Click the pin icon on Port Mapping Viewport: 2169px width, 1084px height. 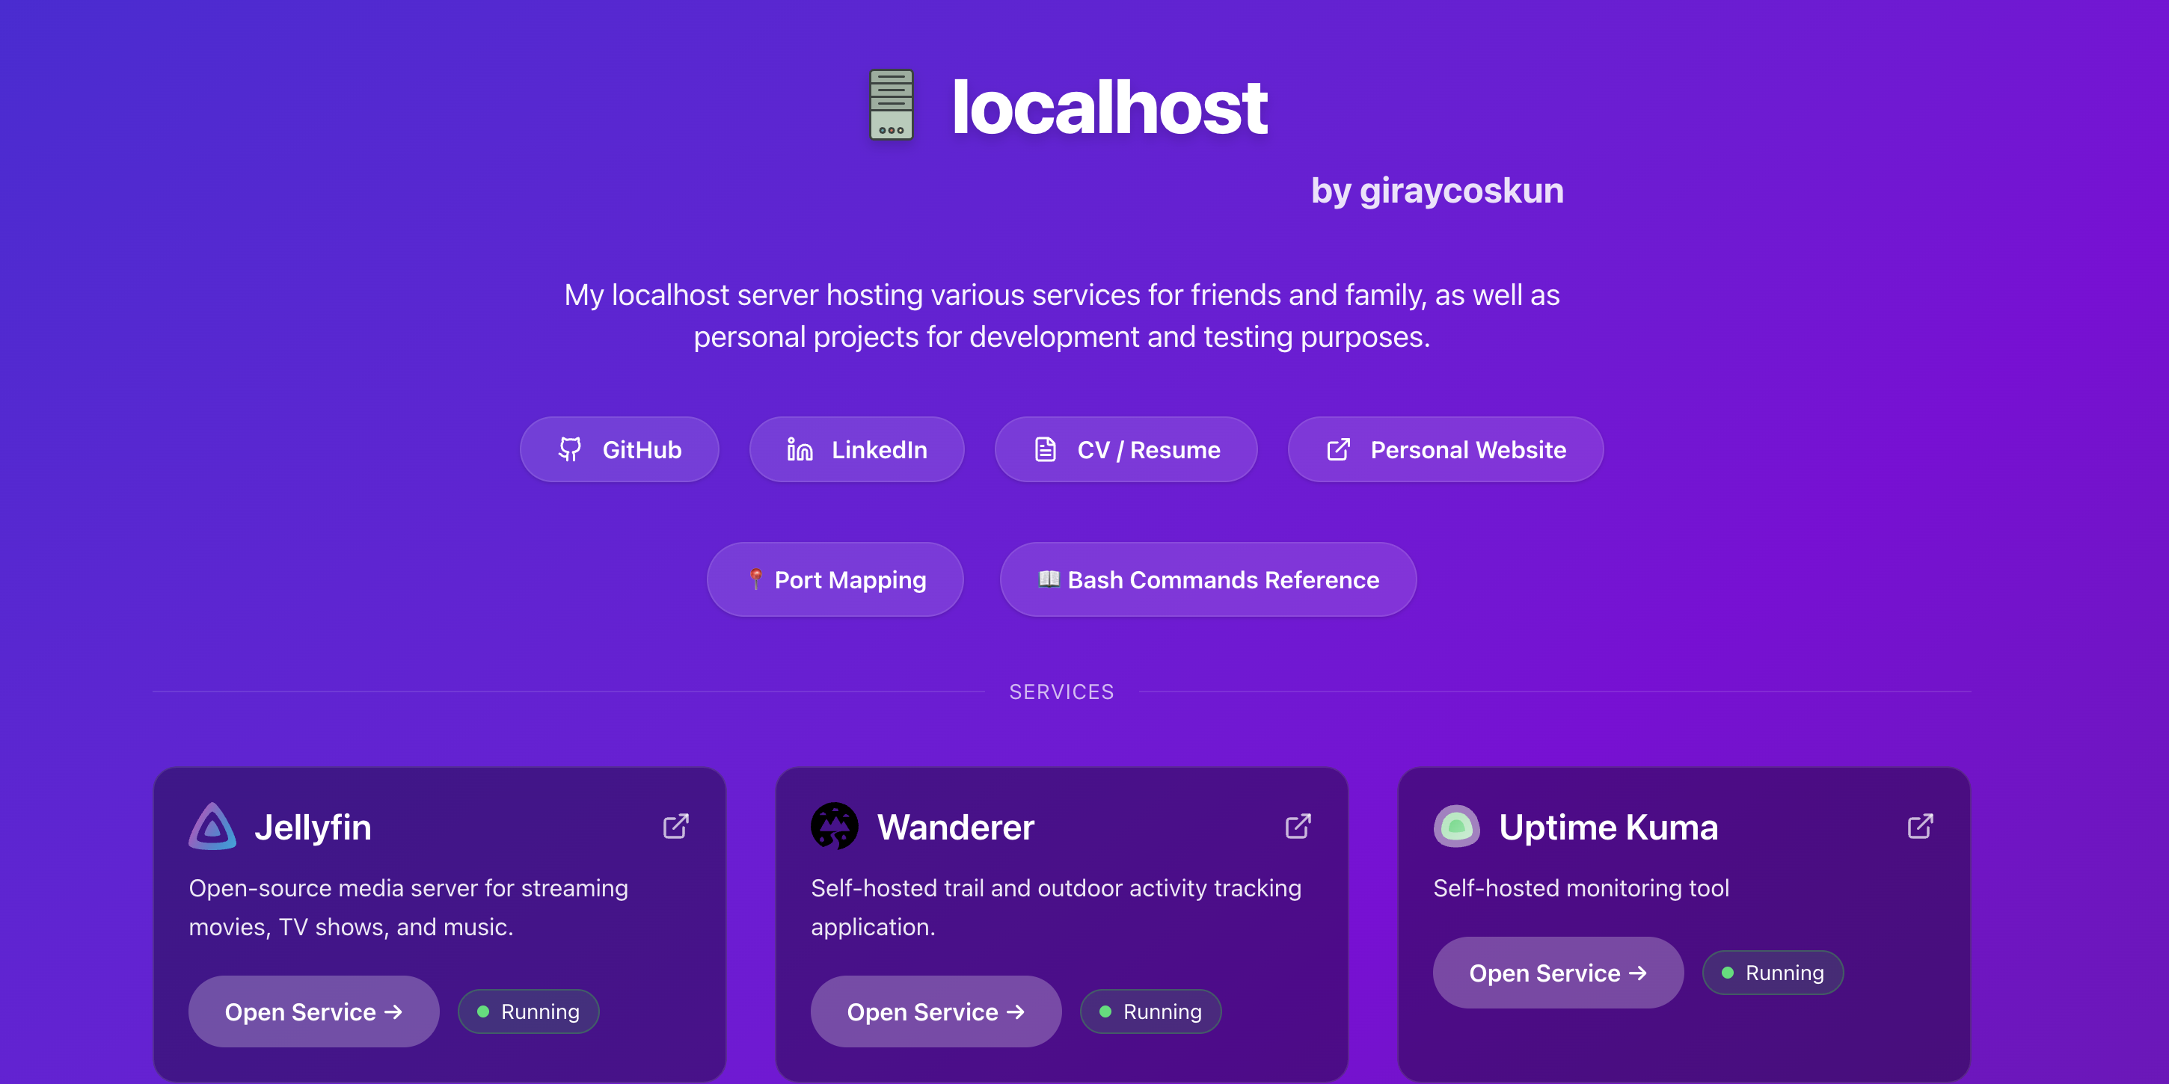(756, 579)
